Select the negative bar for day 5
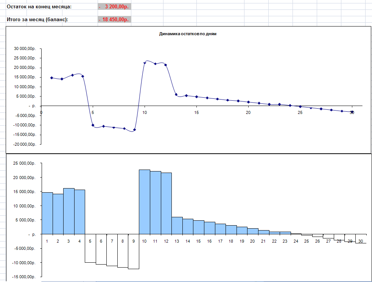Screen dimensions: 372x282 click(90, 248)
